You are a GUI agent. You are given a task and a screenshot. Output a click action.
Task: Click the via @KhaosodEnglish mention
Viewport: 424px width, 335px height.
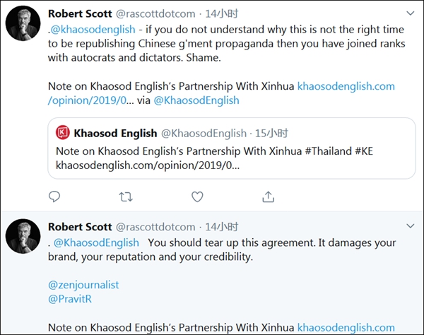click(x=199, y=100)
